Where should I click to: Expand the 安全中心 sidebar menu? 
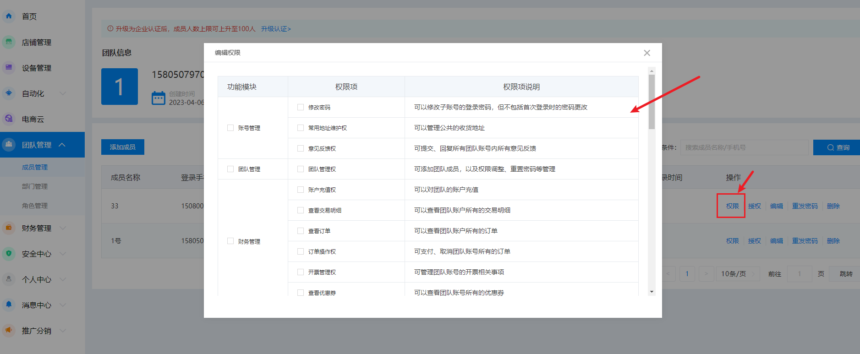63,254
